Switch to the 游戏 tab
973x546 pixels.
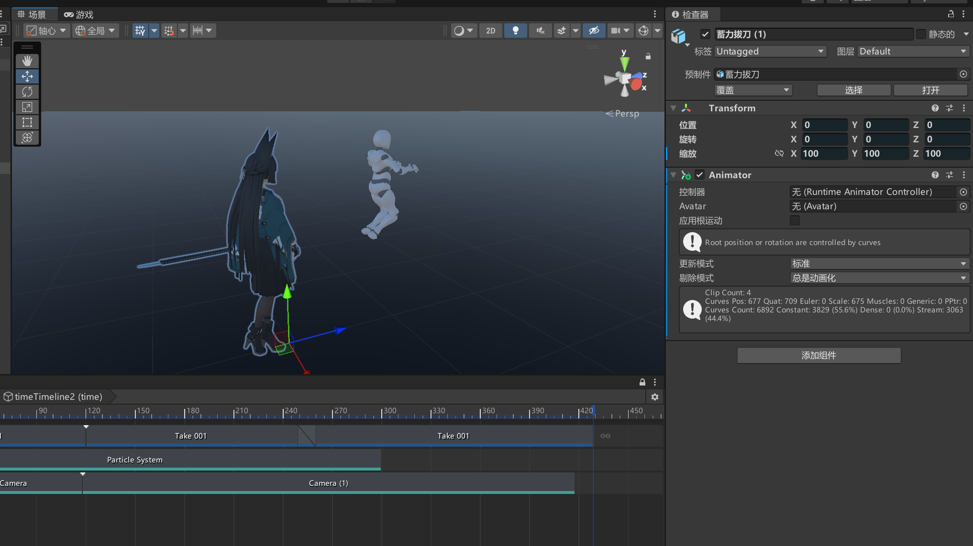coord(79,15)
